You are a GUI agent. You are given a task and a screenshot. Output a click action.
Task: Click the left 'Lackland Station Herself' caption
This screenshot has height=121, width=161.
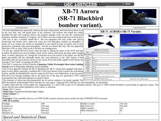click(x=22, y=28)
